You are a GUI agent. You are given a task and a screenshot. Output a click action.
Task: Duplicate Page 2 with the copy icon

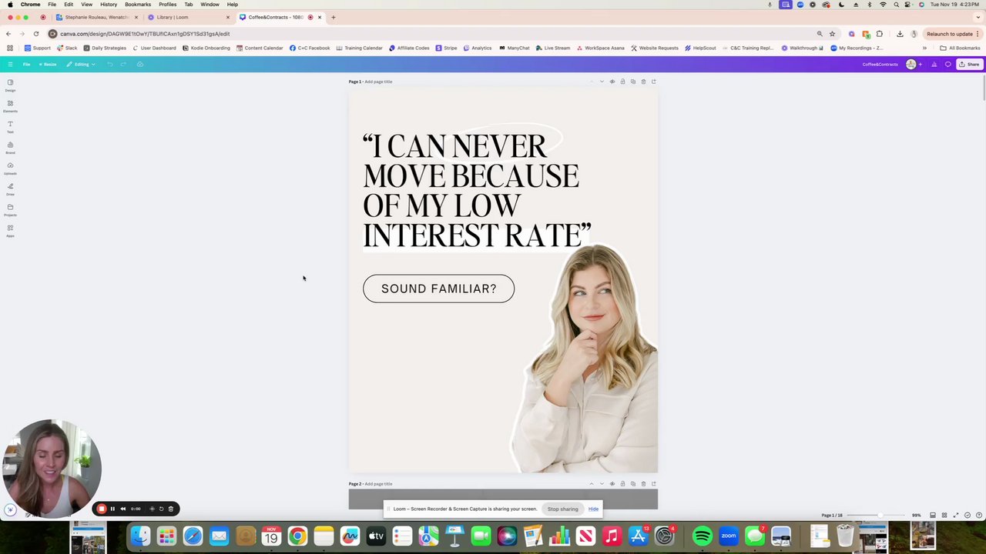[633, 484]
